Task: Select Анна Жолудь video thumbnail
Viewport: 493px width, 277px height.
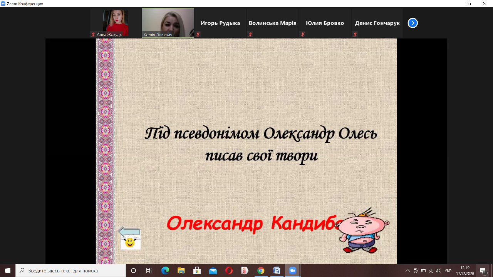Action: coord(115,22)
